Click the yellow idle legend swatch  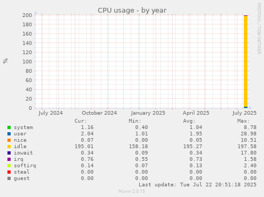(x=9, y=147)
